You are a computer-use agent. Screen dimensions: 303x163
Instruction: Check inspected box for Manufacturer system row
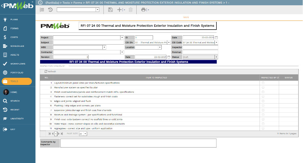(x=263, y=87)
